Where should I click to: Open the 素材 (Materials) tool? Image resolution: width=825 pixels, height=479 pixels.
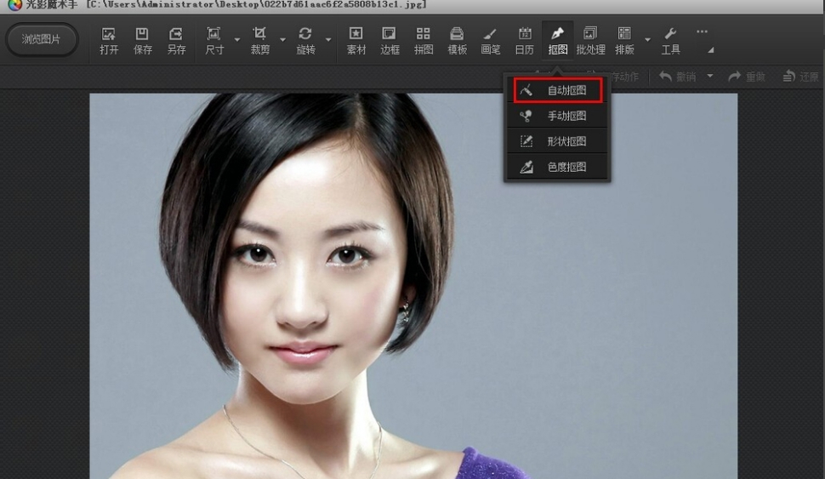[x=356, y=40]
